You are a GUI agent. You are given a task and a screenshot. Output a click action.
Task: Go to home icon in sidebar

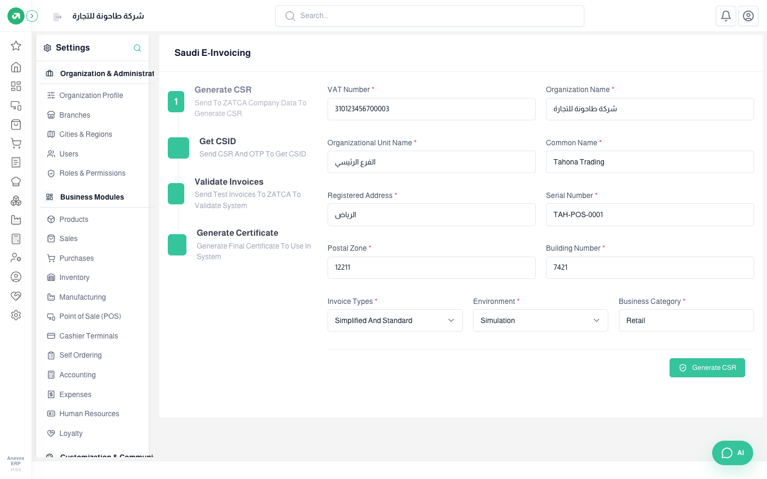click(16, 67)
